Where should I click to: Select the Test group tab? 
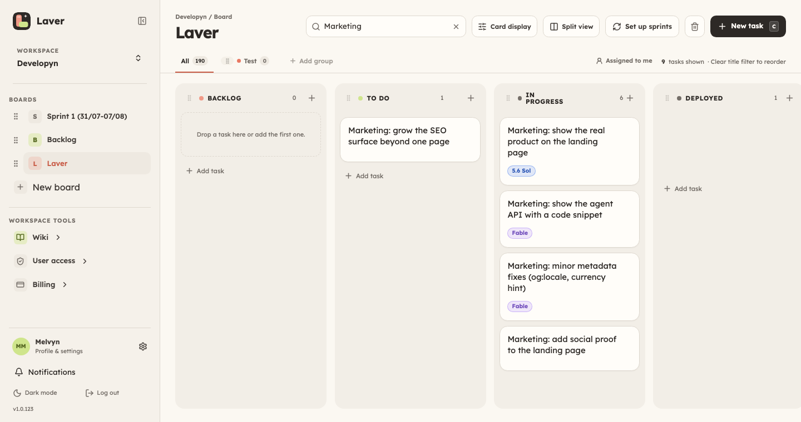(253, 61)
